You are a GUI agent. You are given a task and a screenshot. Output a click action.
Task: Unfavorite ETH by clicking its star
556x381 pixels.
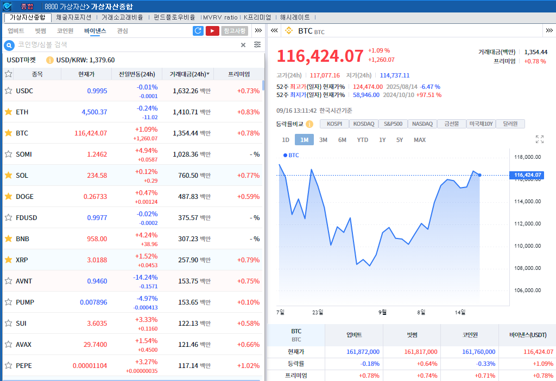(8, 112)
